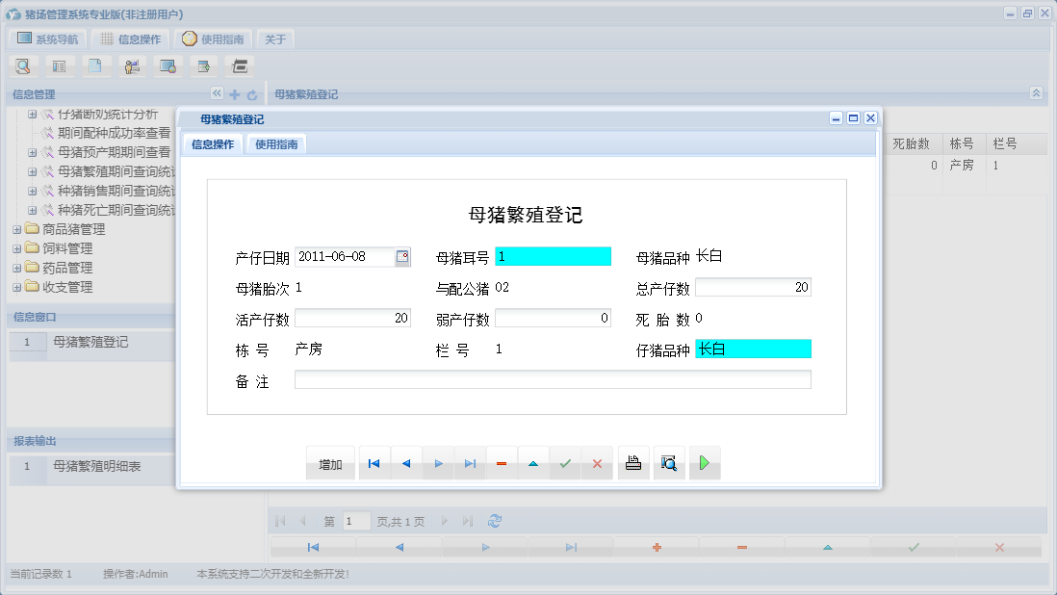Image resolution: width=1057 pixels, height=595 pixels.
Task: Expand the 商品猪管理 tree node
Action: (x=18, y=229)
